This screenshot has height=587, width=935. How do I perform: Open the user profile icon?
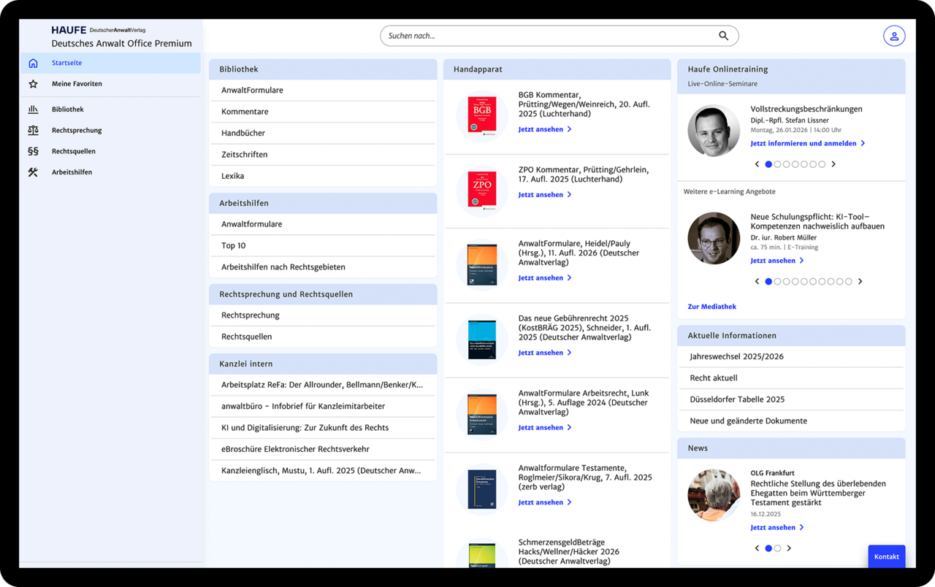[x=893, y=36]
